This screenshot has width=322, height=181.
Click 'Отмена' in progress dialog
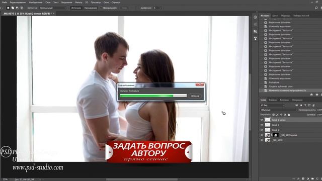click(x=195, y=96)
